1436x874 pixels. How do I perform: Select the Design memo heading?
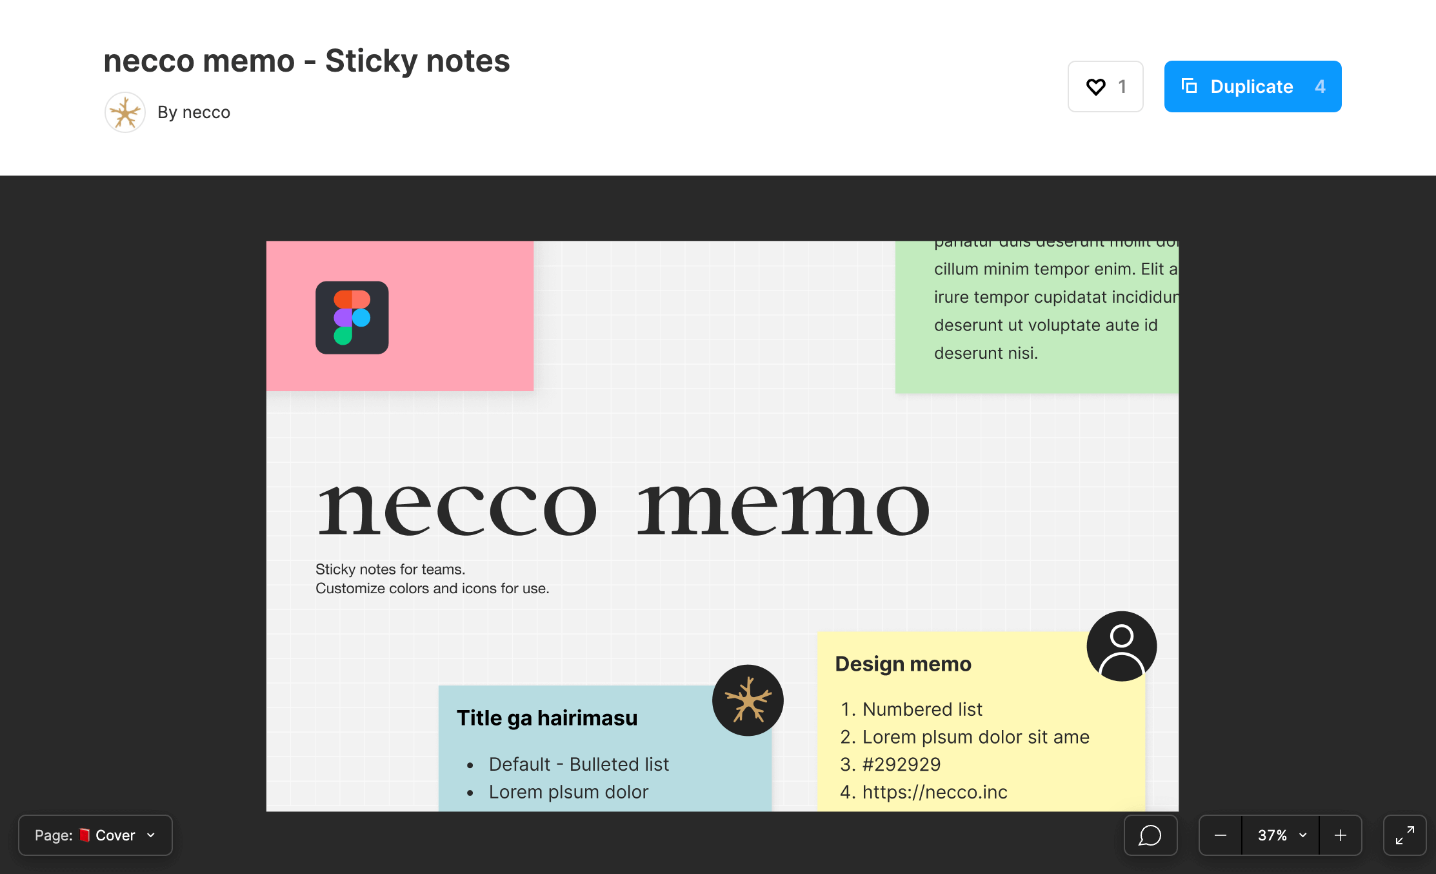[x=903, y=664]
